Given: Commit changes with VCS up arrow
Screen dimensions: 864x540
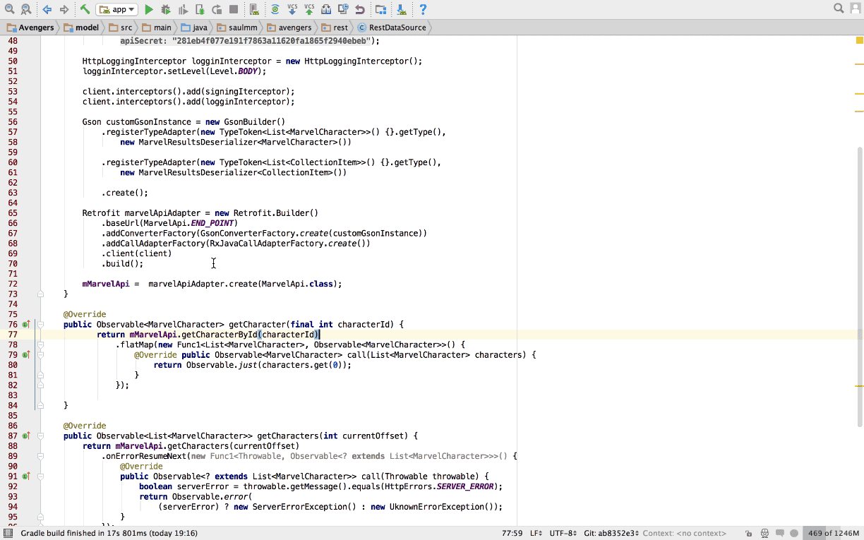Looking at the screenshot, I should pyautogui.click(x=309, y=9).
